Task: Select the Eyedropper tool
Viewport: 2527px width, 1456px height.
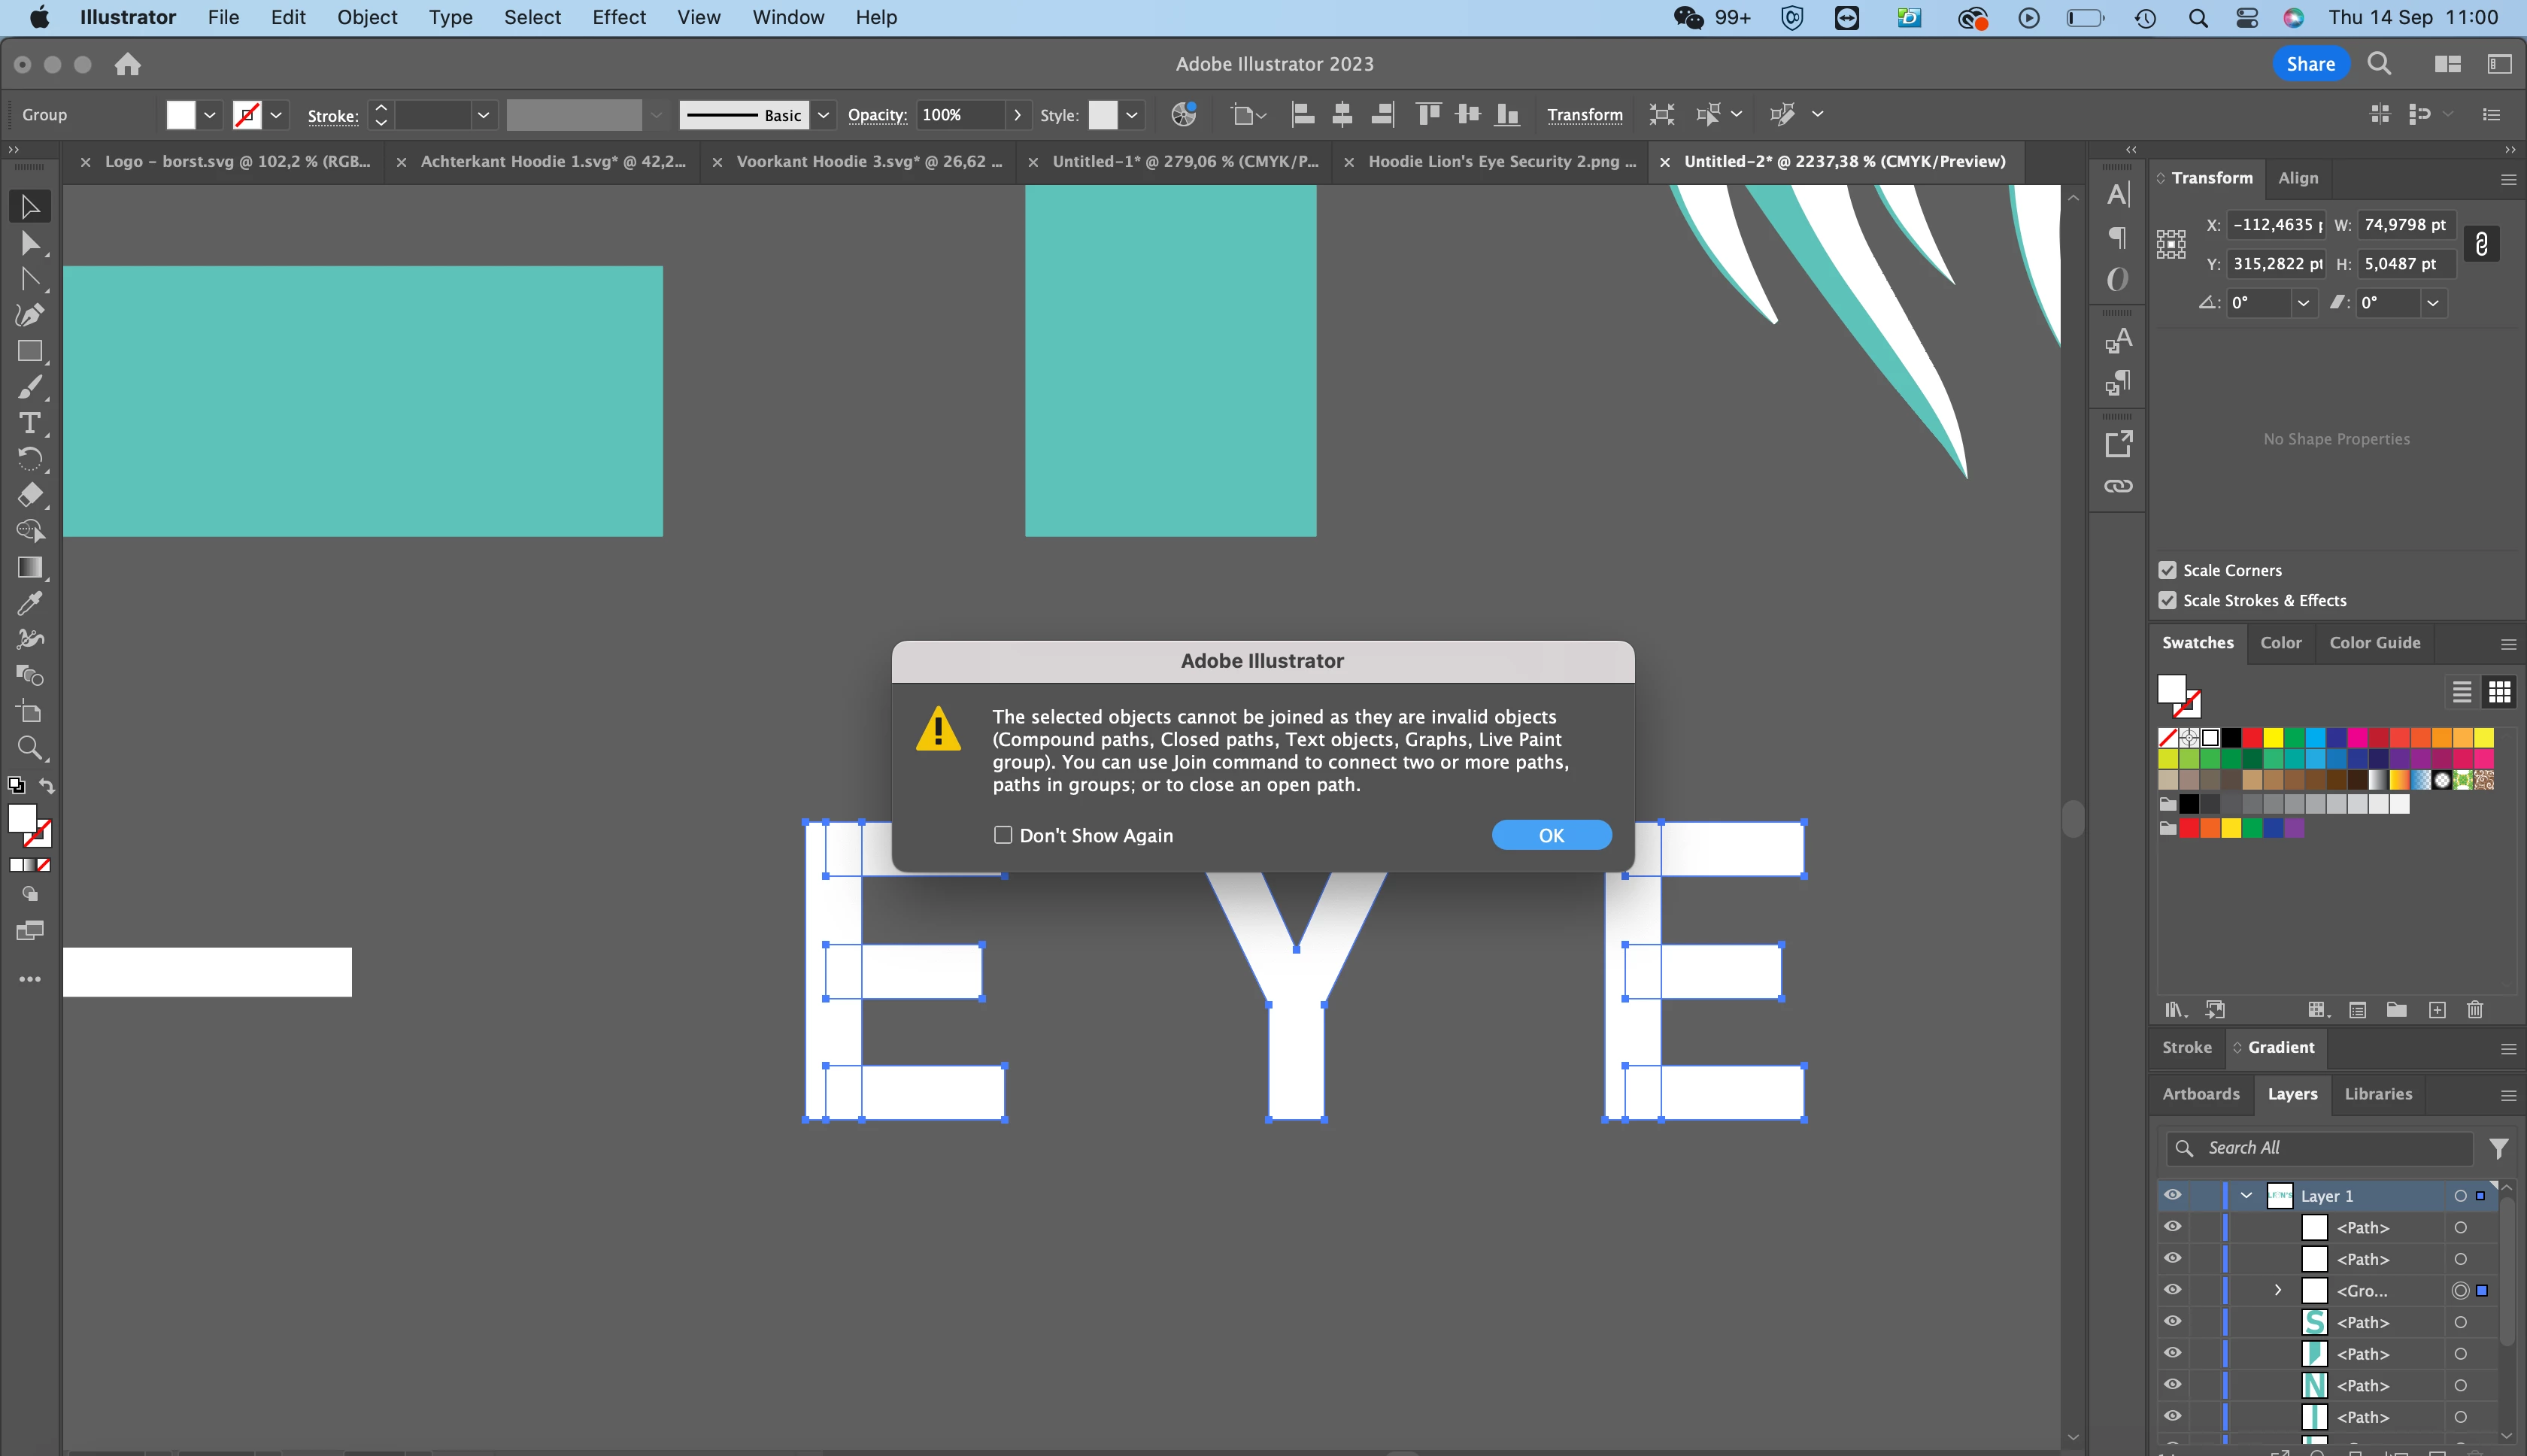Action: [x=30, y=603]
